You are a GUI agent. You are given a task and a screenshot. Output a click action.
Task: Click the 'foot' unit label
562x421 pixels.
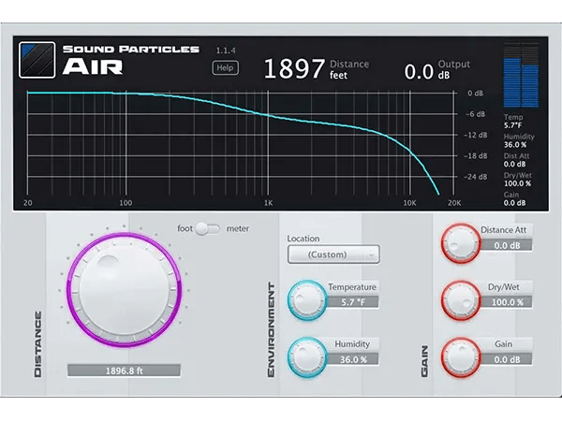[x=185, y=229]
